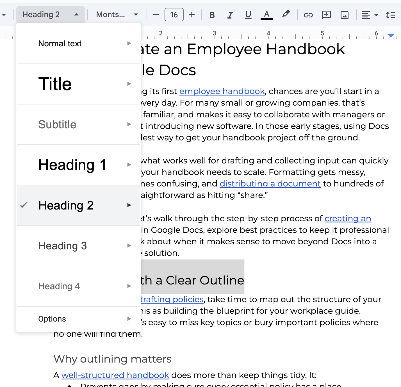Decrease font size with the minus button
The image size is (401, 387).
coord(156,15)
